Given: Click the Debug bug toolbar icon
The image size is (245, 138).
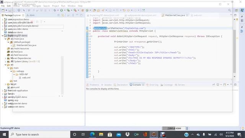Looking at the screenshot, I should tap(55, 10).
